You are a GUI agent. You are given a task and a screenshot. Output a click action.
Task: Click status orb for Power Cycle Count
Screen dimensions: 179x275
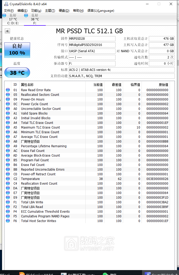8,104
